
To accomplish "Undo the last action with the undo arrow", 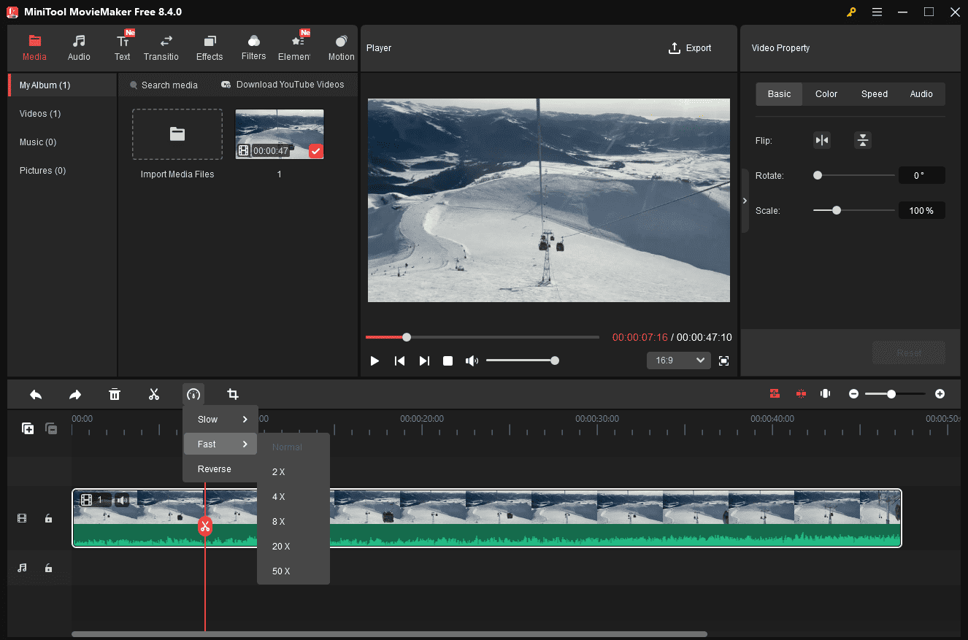I will (35, 394).
